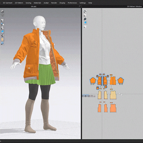Click the shirt with lock icon in 2D toolbar
Viewport: 143px width, 143px height.
[85, 27]
